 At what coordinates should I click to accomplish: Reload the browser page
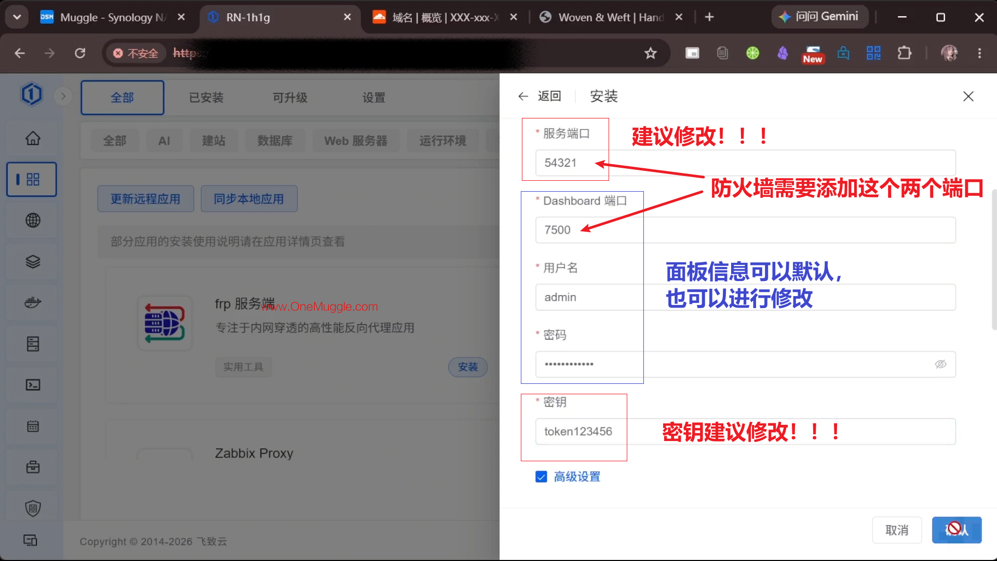(x=80, y=53)
